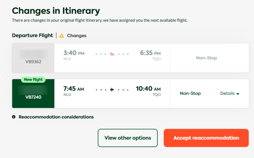Viewport: 254px width, 158px height.
Task: Click the Departure Flight heading
Action: pyautogui.click(x=32, y=35)
